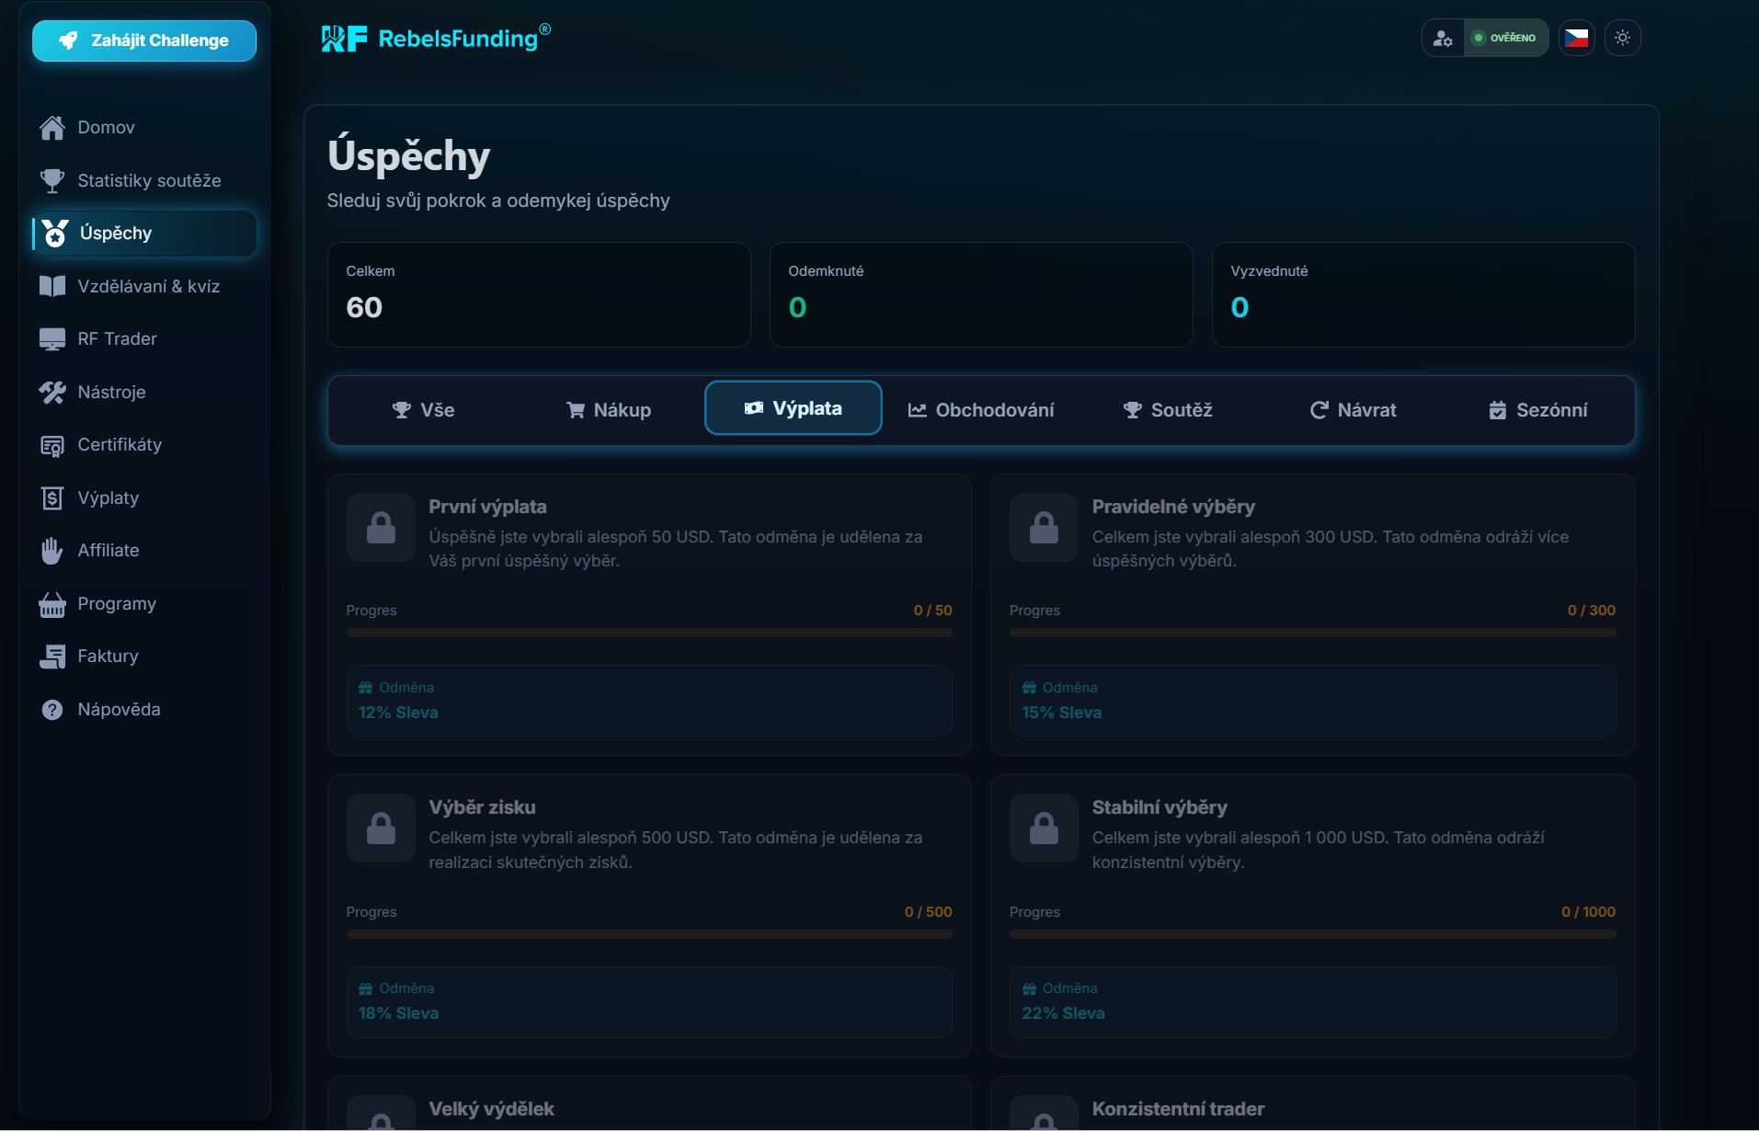Click the Domov home icon
The image size is (1759, 1131).
coord(52,128)
